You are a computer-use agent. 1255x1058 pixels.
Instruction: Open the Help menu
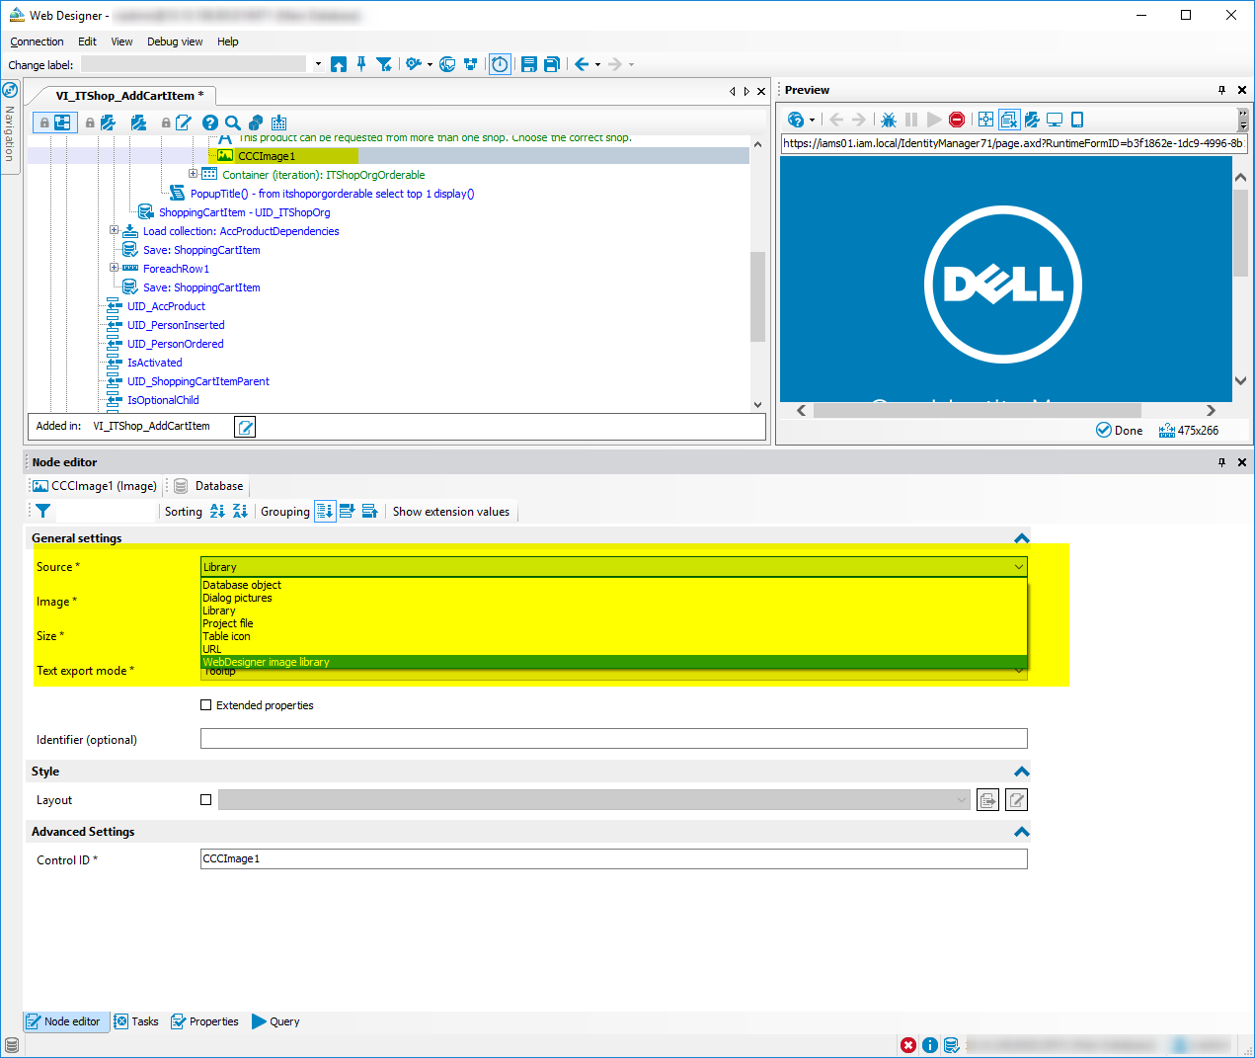[x=228, y=41]
